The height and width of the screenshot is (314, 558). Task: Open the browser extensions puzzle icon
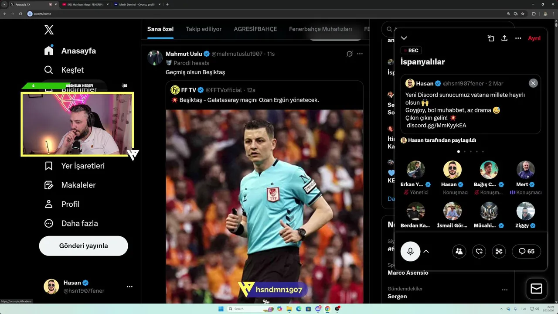click(534, 14)
